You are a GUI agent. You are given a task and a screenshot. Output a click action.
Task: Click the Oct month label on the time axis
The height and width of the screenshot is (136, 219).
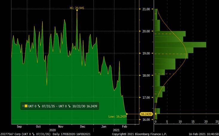[38, 126]
